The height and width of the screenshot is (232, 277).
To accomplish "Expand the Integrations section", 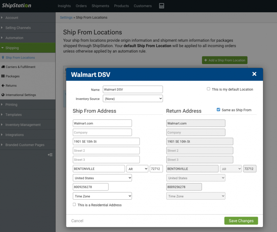I will [27, 135].
